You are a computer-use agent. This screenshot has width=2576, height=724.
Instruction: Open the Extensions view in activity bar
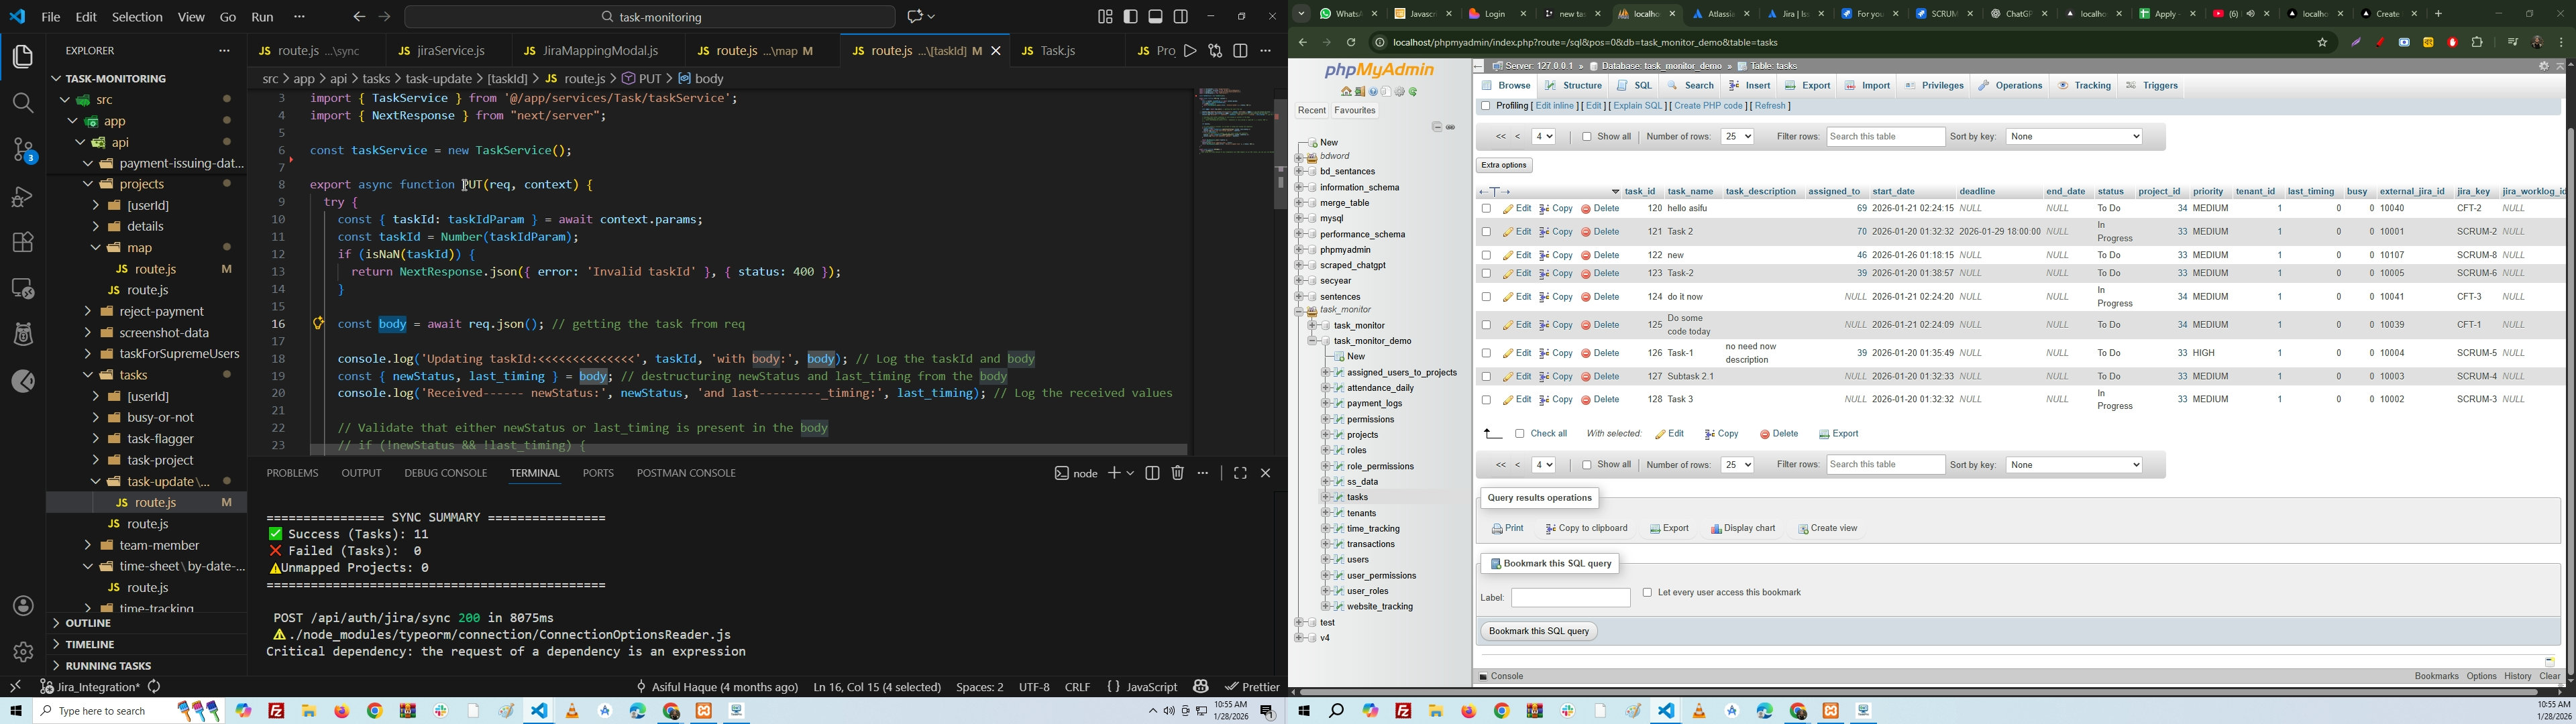pyautogui.click(x=23, y=243)
